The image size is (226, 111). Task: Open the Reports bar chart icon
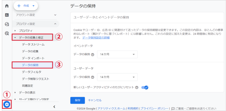click(7, 15)
